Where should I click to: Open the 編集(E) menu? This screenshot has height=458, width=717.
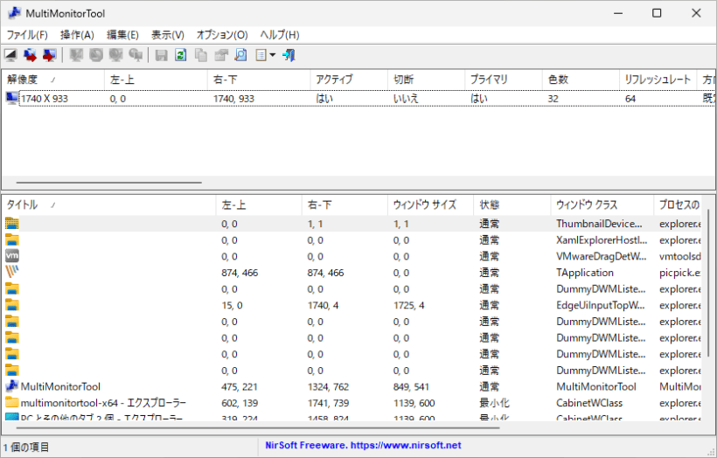[122, 35]
